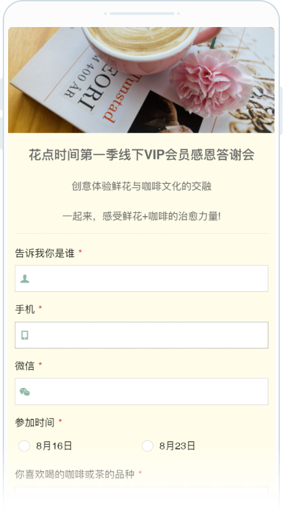Click the 8月16日 option label

click(x=54, y=446)
